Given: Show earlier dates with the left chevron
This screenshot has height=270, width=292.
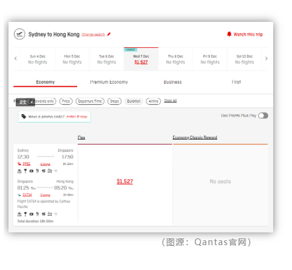Looking at the screenshot, I should 16,59.
